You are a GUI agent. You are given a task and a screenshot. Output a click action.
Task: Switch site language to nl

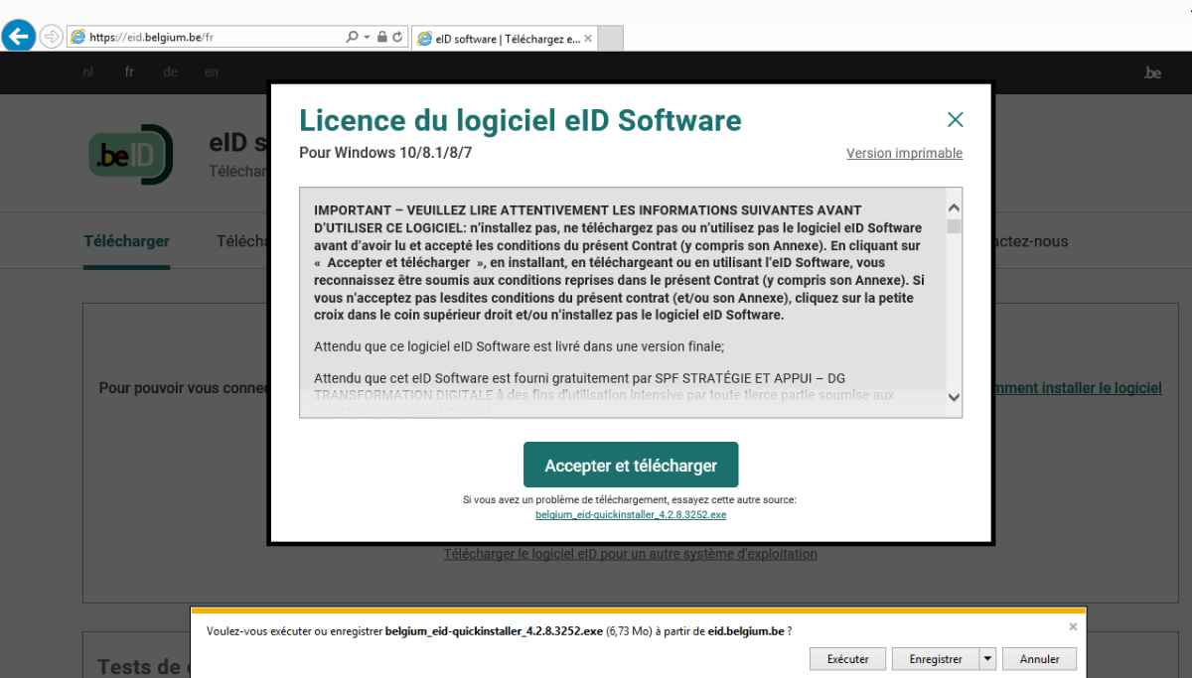click(88, 72)
